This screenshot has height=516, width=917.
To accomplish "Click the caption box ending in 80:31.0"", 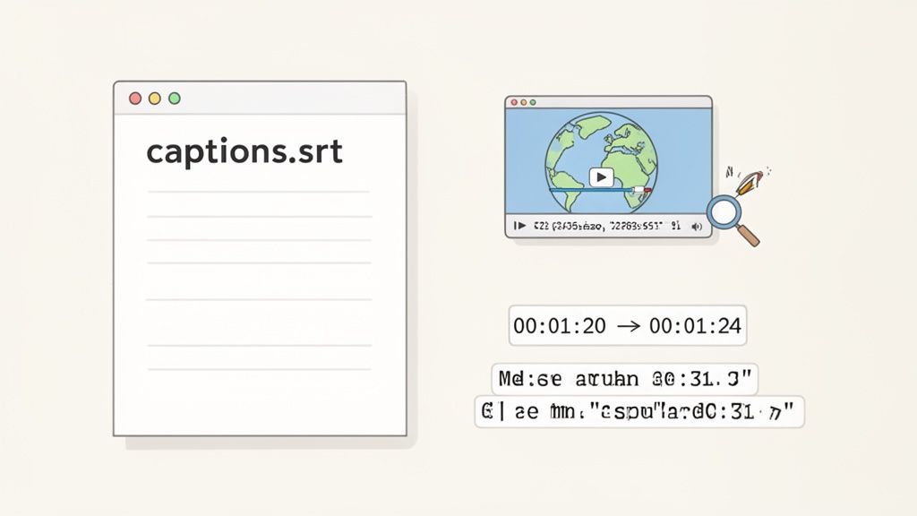I will (625, 379).
